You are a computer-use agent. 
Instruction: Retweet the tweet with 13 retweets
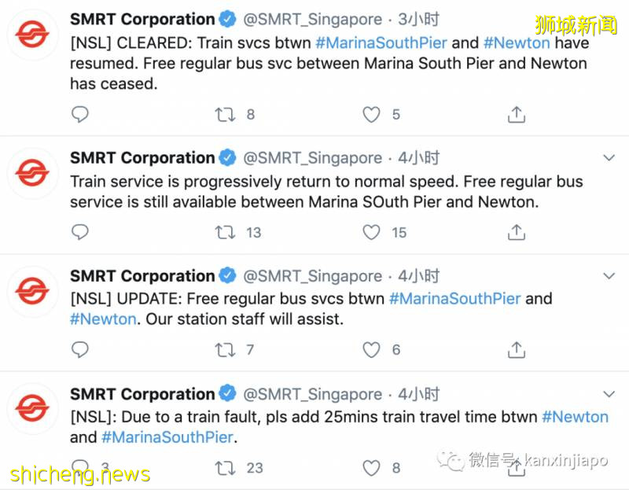coord(225,233)
